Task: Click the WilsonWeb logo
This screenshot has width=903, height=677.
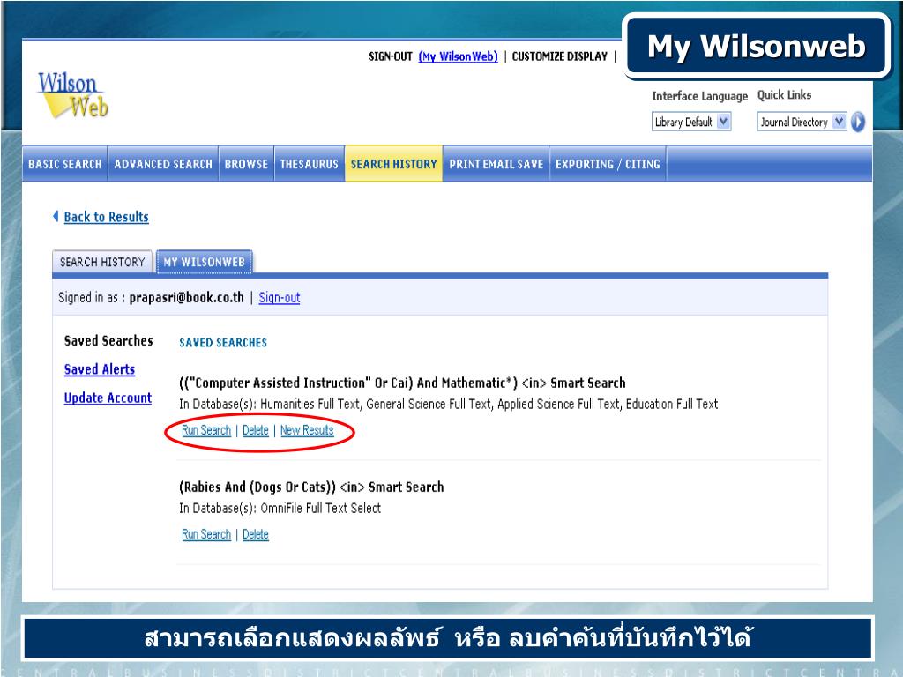Action: pos(73,95)
